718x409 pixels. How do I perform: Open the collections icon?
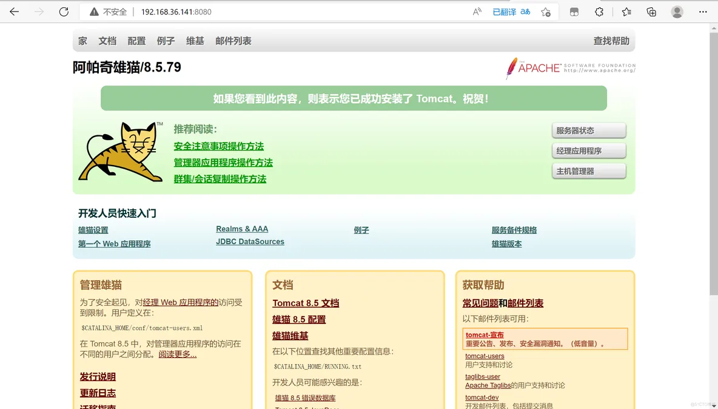(x=651, y=12)
